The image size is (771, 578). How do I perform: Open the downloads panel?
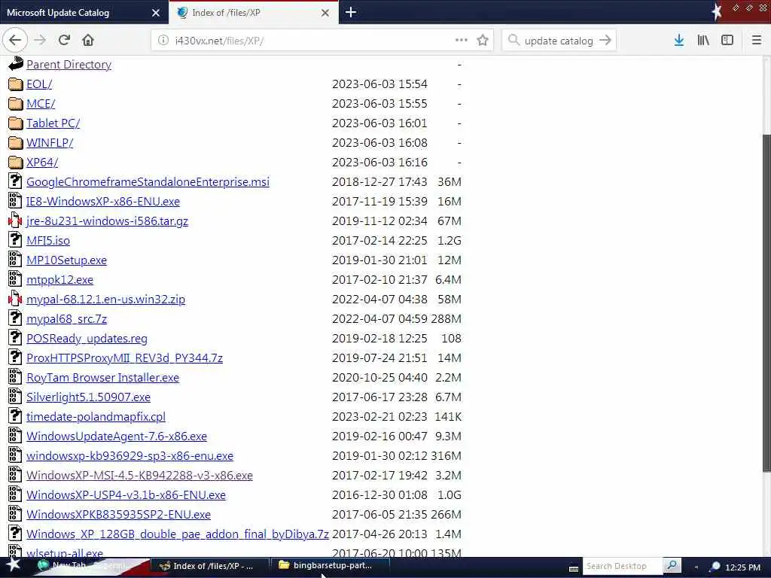[679, 41]
